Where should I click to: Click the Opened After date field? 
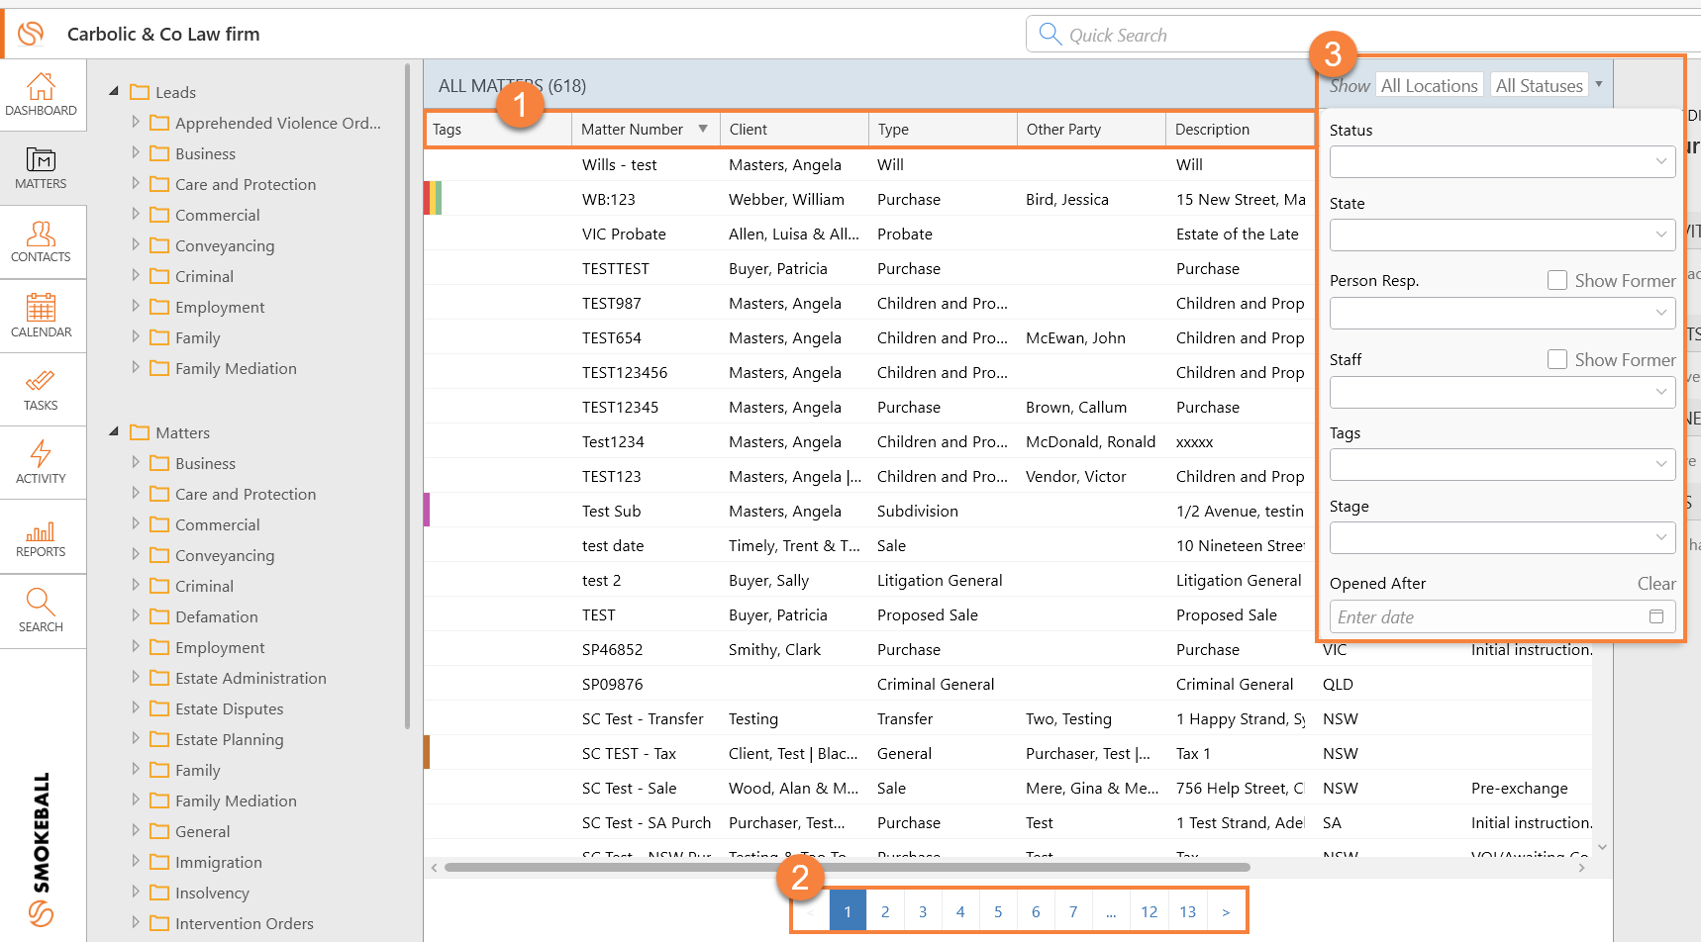(x=1502, y=616)
